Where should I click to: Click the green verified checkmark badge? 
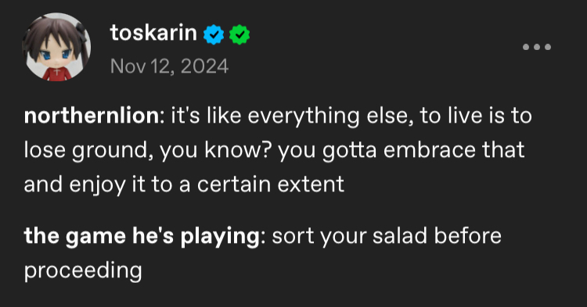[x=239, y=34]
